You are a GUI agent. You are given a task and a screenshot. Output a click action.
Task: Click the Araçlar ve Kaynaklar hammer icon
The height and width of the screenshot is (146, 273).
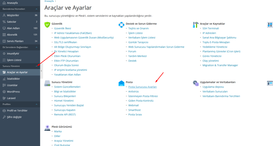[195, 25]
